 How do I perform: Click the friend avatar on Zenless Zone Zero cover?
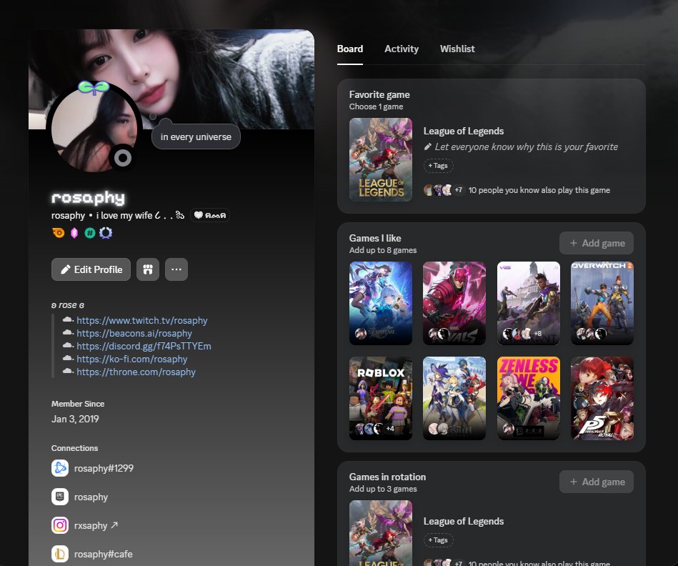click(508, 429)
